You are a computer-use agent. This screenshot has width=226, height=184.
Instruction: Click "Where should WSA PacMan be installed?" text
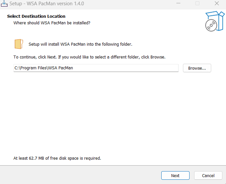pyautogui.click(x=52, y=23)
